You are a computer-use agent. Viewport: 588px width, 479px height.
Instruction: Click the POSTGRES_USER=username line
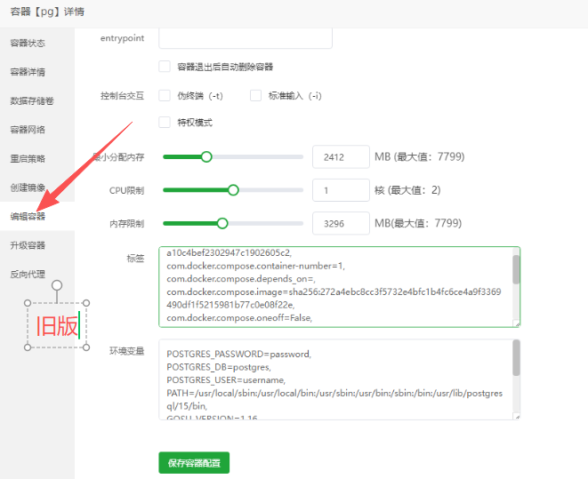pyautogui.click(x=226, y=380)
